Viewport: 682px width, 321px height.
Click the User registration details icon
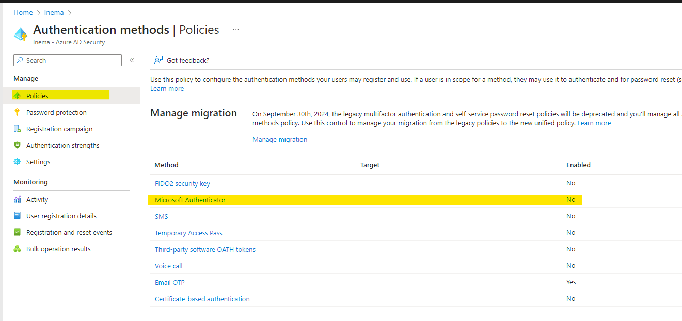tap(17, 216)
